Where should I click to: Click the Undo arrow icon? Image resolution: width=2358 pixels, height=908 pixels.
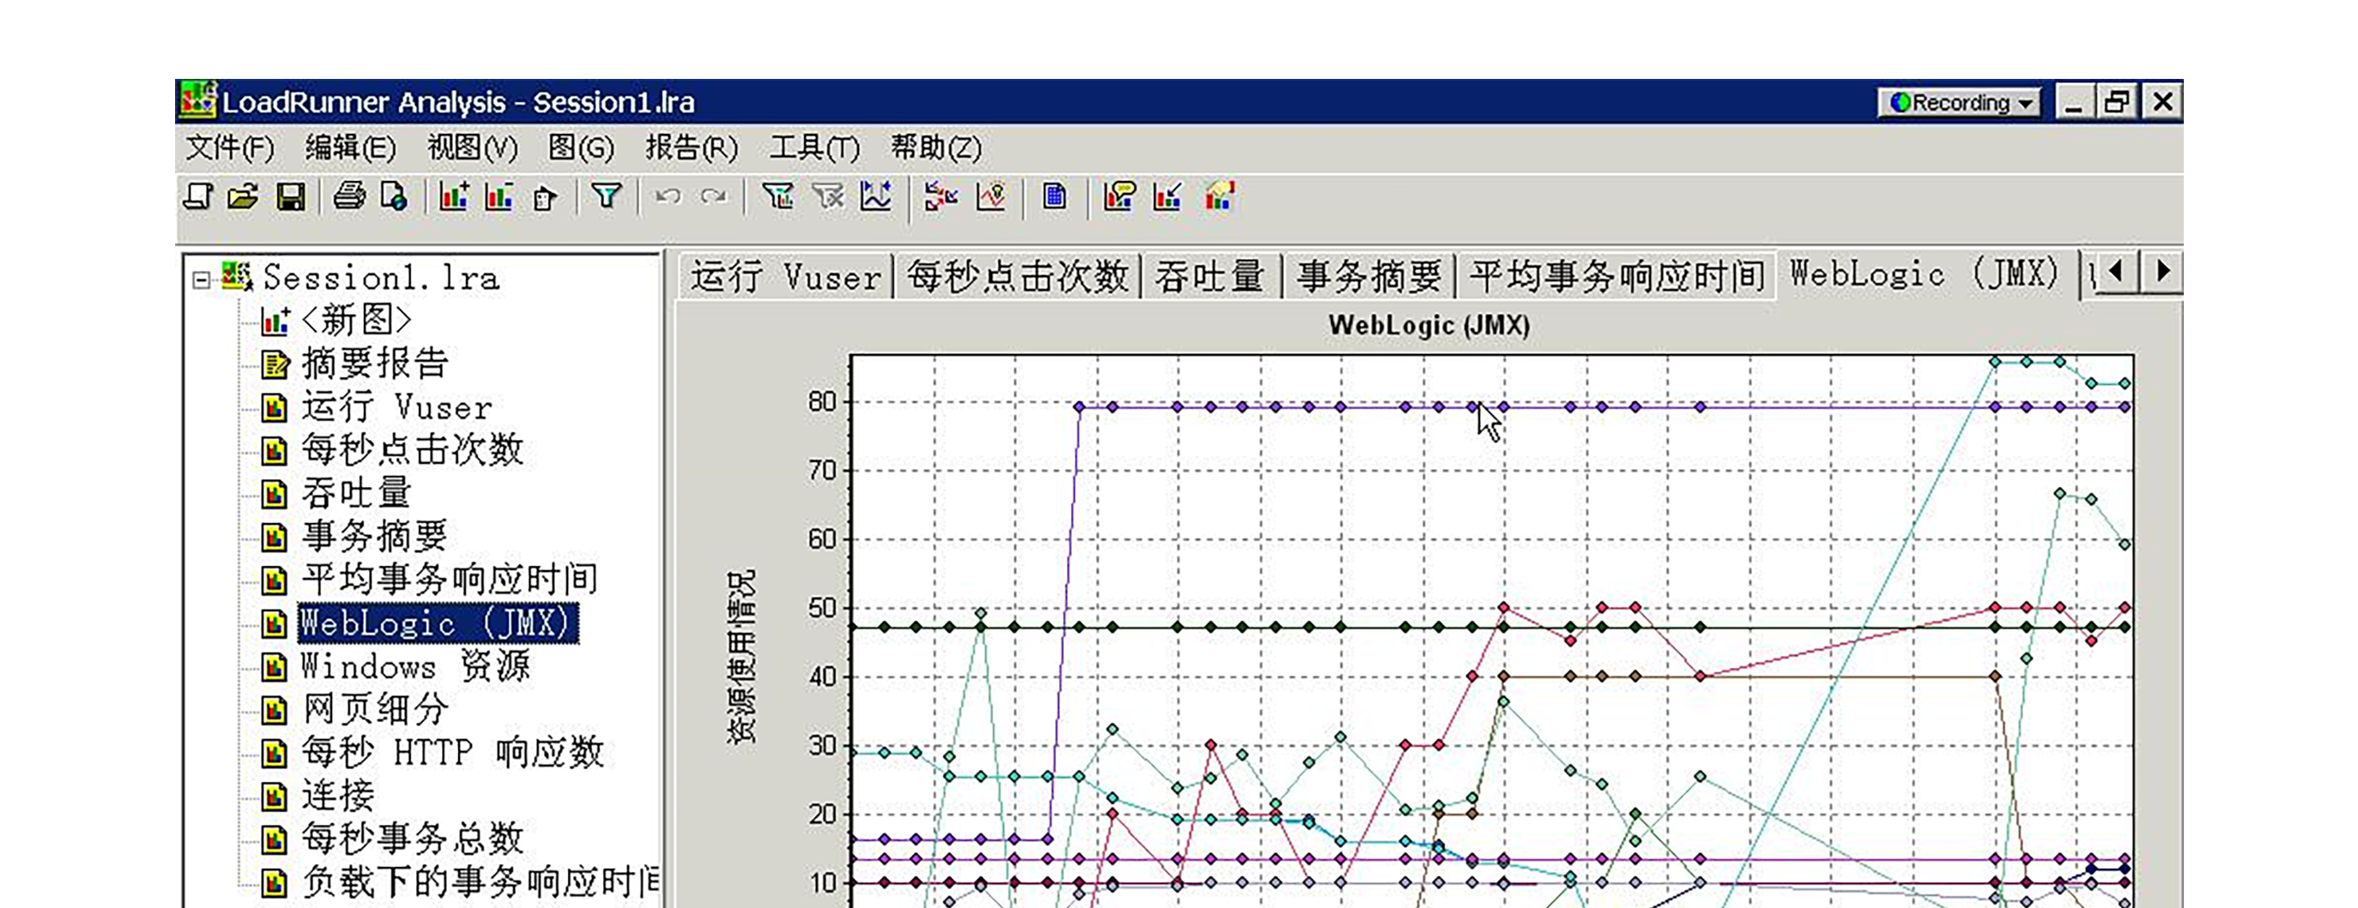(668, 196)
